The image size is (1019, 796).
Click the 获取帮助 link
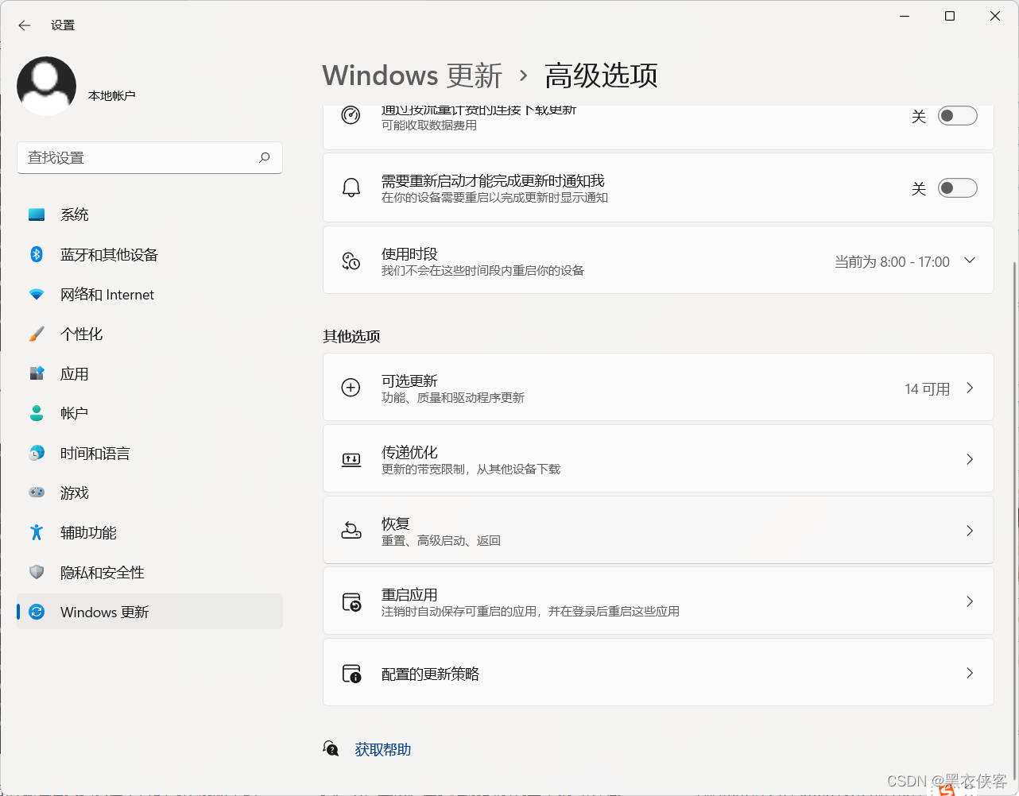click(x=383, y=749)
